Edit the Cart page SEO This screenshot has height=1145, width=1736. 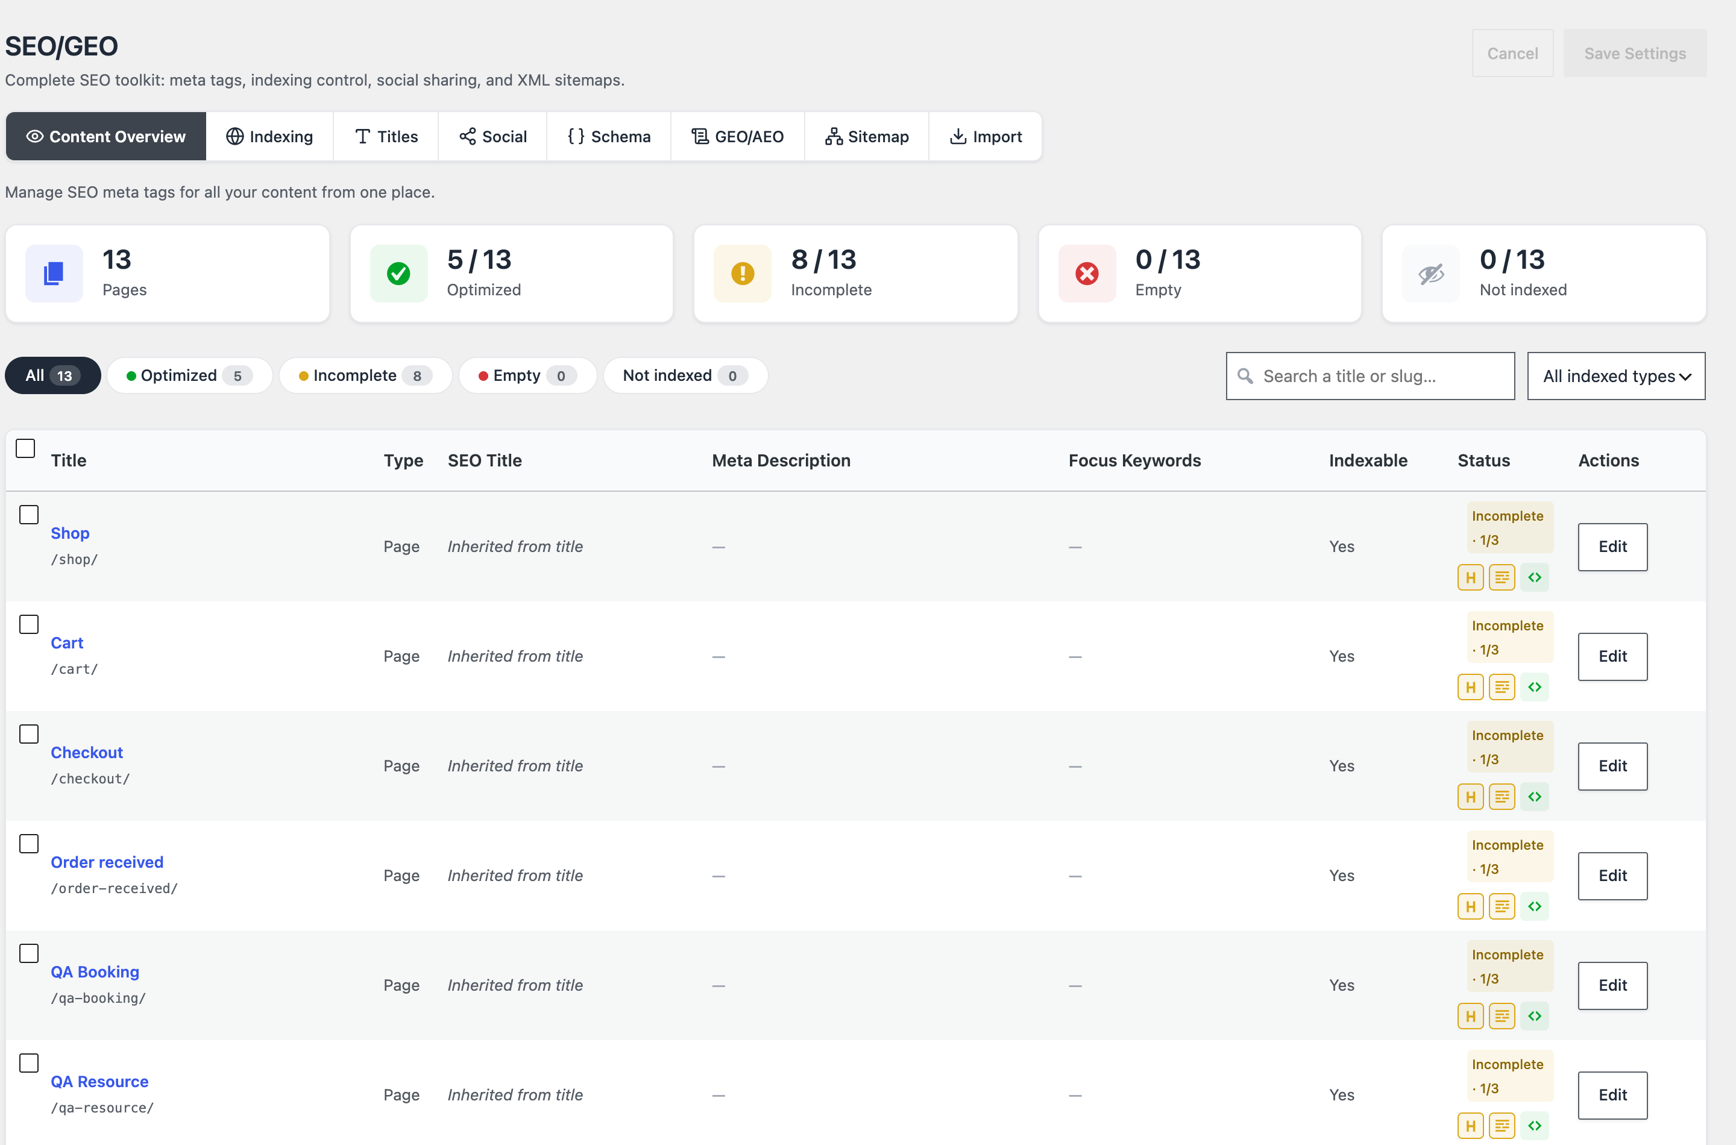(1612, 656)
